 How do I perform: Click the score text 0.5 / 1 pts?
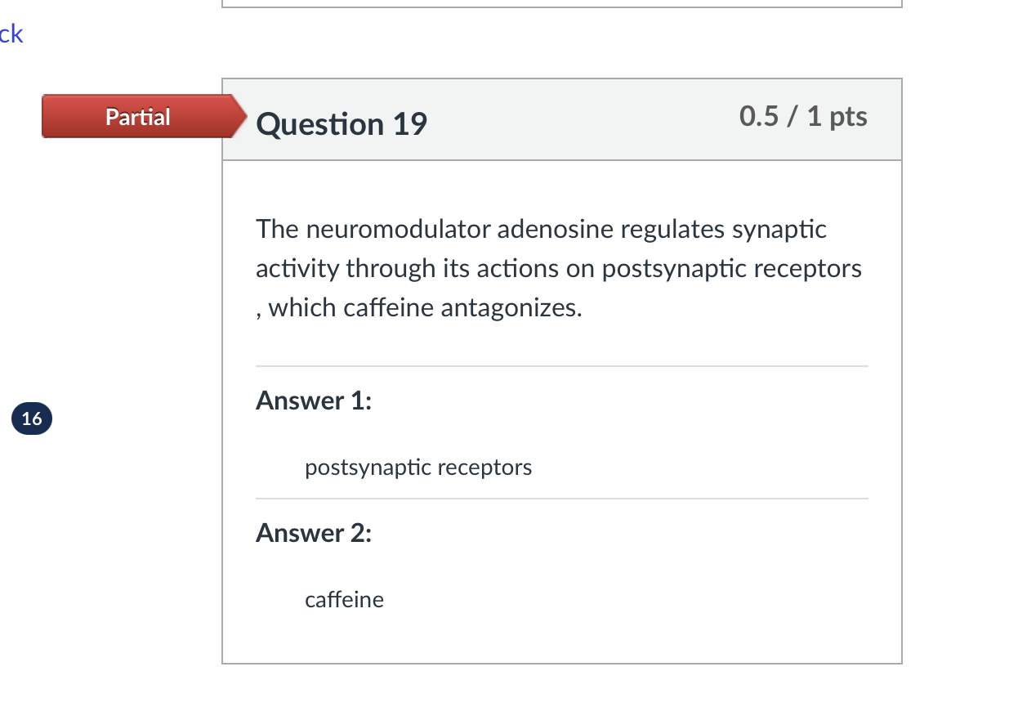(802, 116)
